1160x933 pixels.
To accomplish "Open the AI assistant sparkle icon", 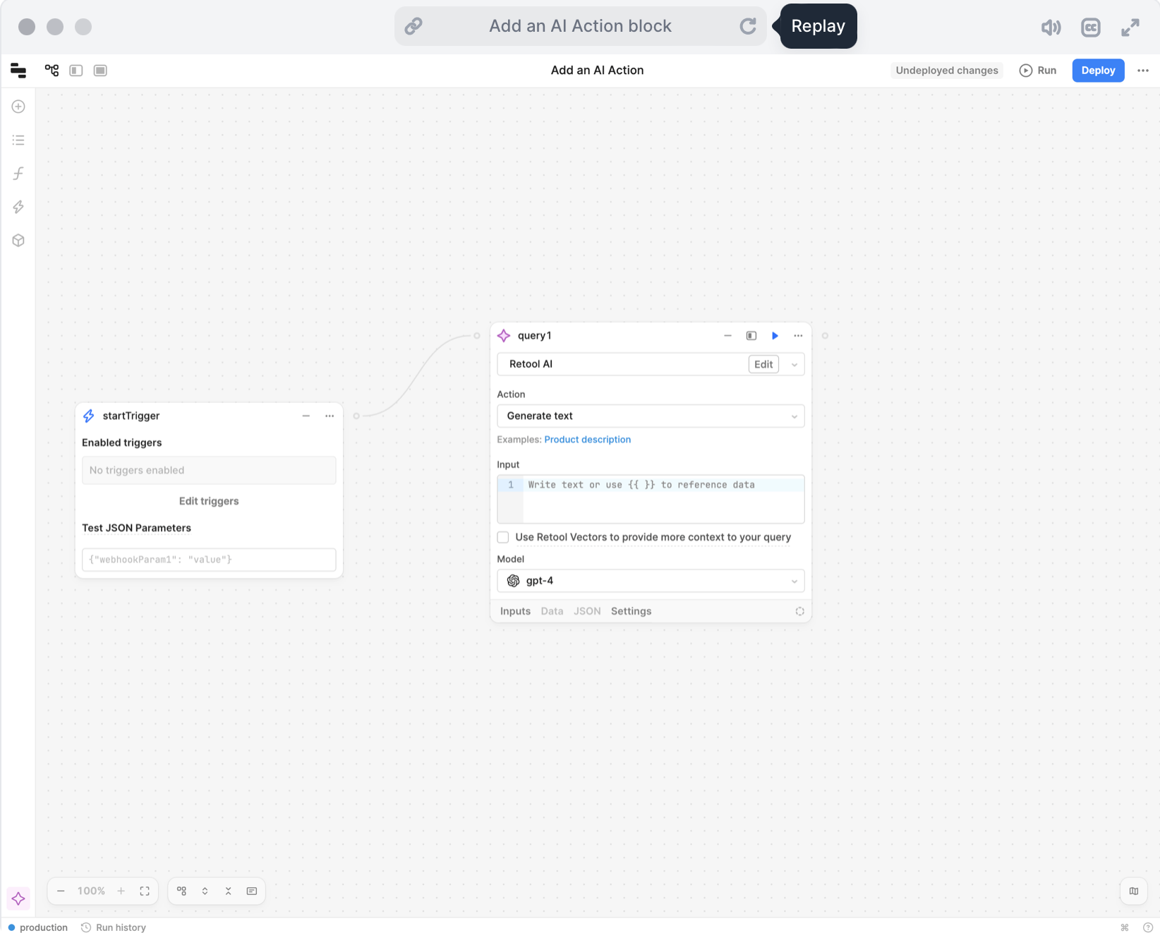I will tap(18, 898).
